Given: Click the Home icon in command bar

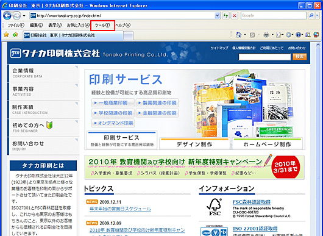Looking at the screenshot, I should coord(239,35).
